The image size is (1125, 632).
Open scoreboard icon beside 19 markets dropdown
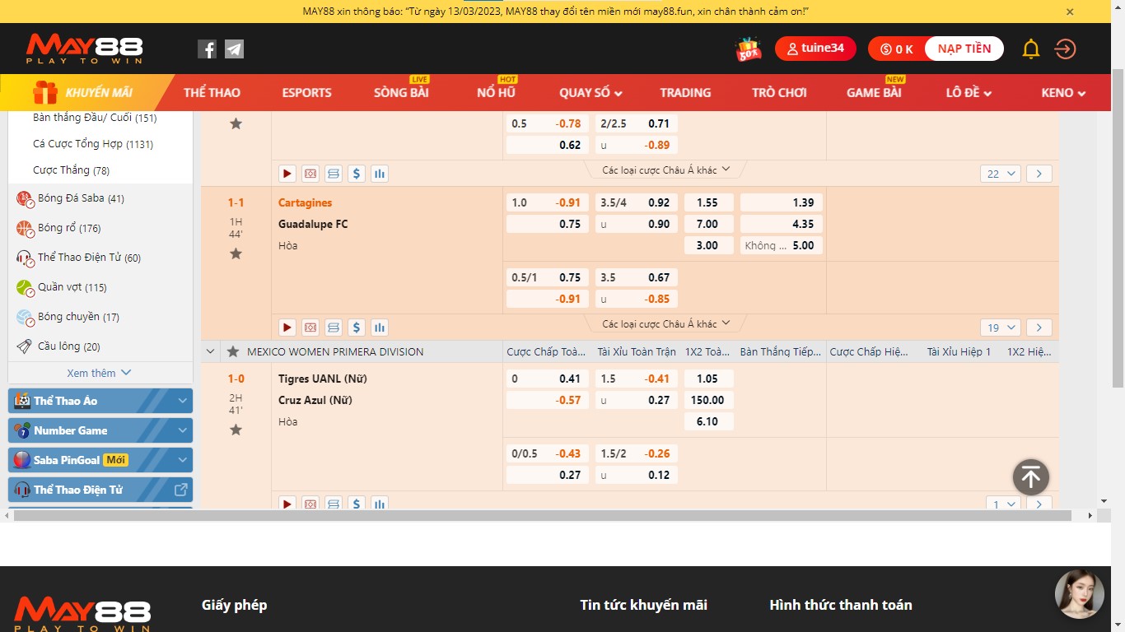[334, 328]
